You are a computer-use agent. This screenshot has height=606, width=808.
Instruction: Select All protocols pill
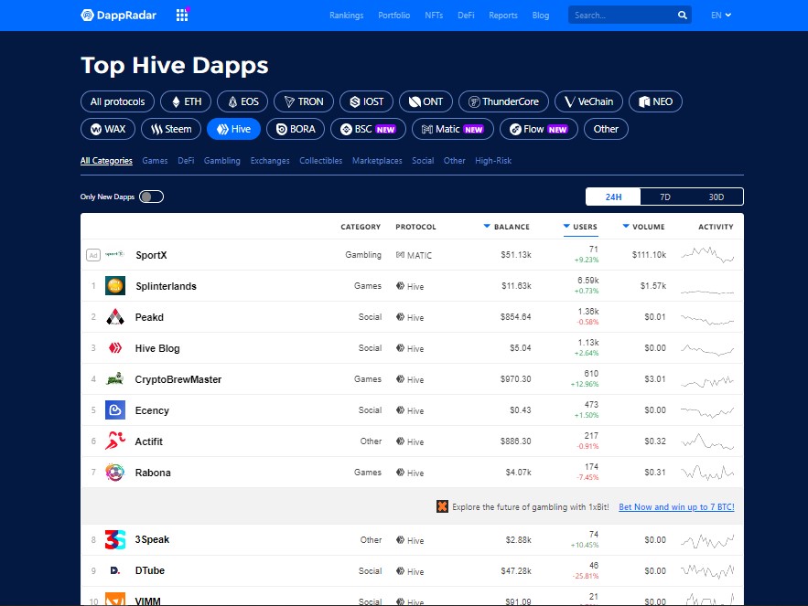[x=117, y=101]
